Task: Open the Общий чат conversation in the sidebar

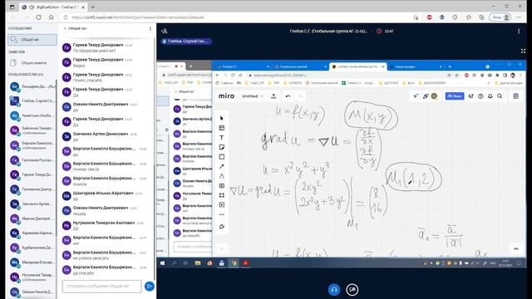Action: tap(32, 40)
